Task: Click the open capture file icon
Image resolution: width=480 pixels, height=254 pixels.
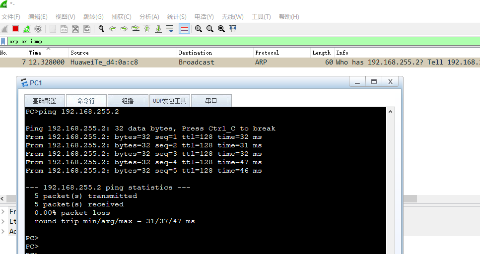Action: pyautogui.click(x=53, y=29)
